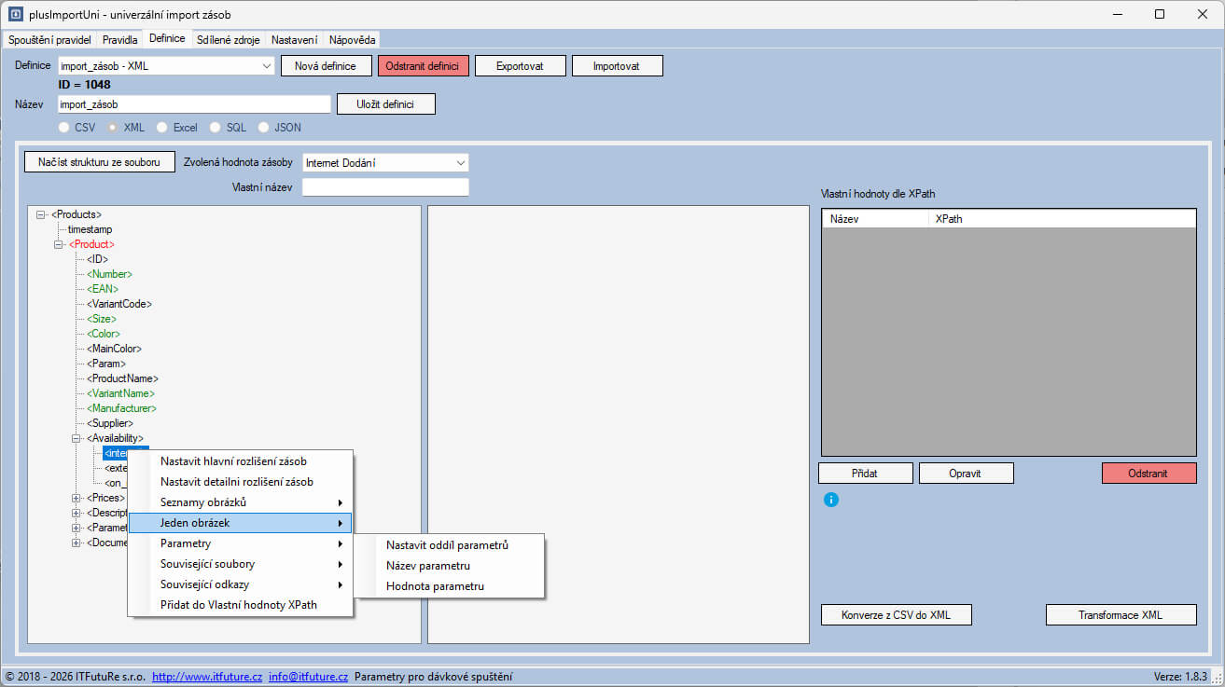The image size is (1225, 687).
Task: Open the Definice dropdown list
Action: point(266,66)
